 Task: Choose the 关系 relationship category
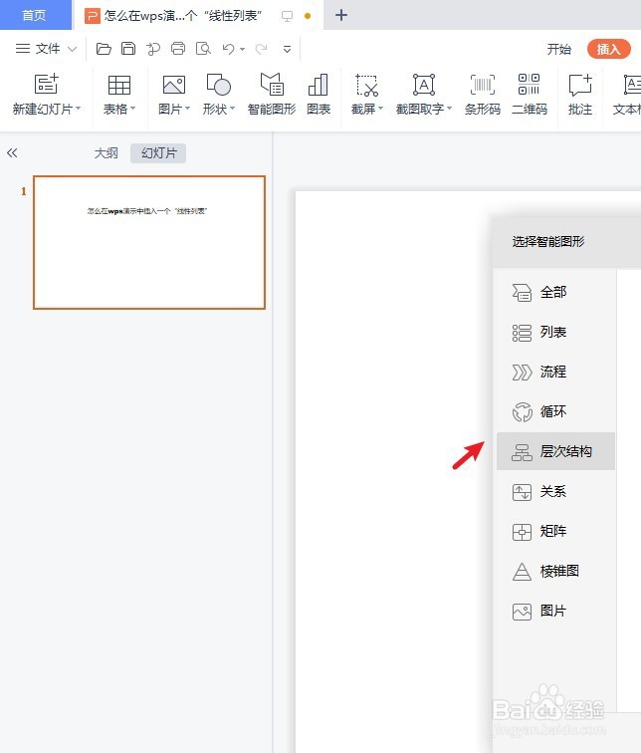(x=555, y=491)
